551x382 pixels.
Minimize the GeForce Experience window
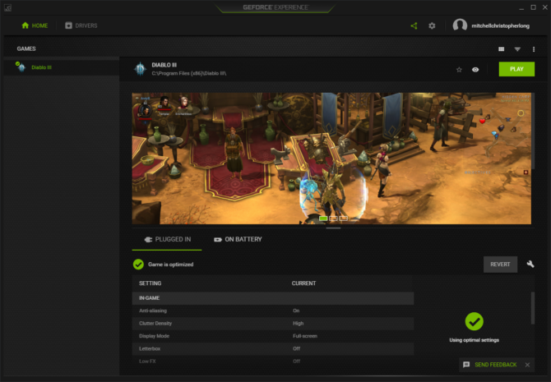click(x=521, y=7)
